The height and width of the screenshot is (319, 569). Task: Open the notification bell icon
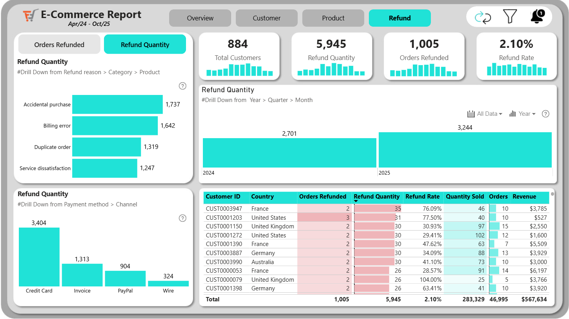click(538, 16)
